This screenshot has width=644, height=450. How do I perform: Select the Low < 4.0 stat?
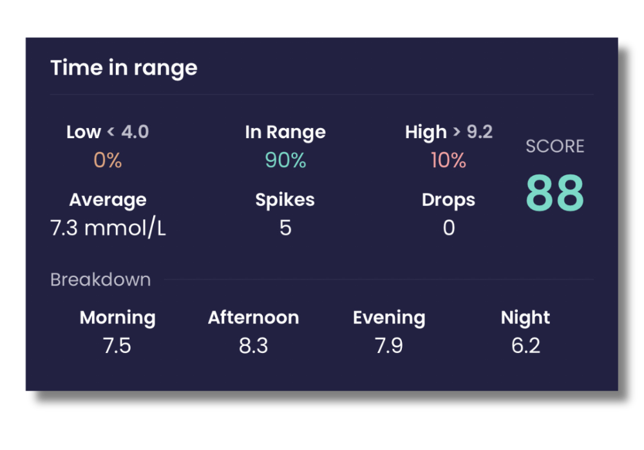tap(108, 132)
